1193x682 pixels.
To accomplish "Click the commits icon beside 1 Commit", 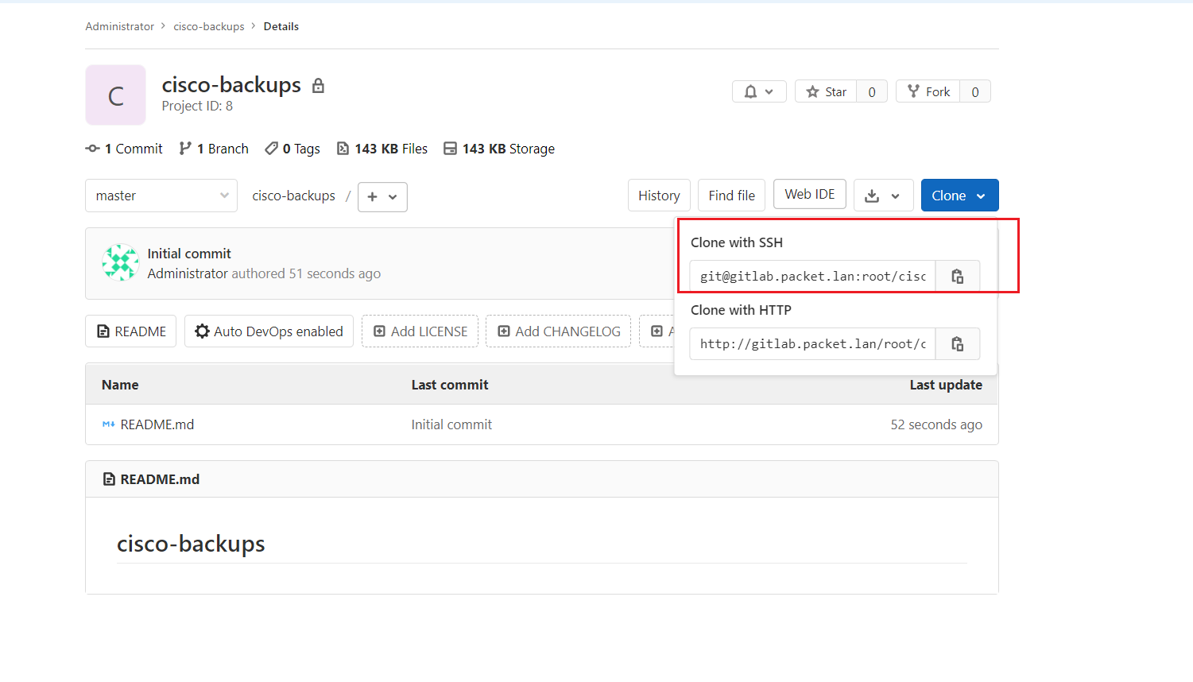I will 92,148.
